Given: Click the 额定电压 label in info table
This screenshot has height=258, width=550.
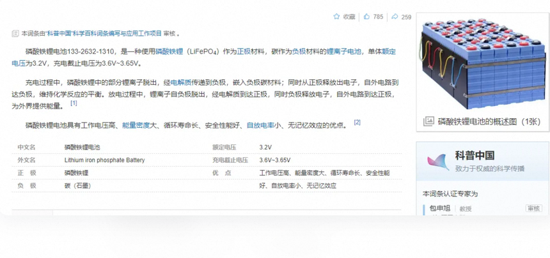Looking at the screenshot, I should [224, 148].
